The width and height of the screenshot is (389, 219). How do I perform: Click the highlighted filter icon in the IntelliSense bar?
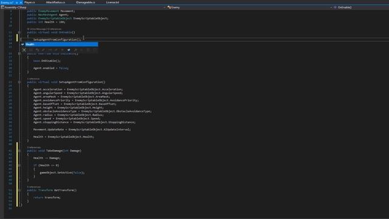click(x=69, y=50)
